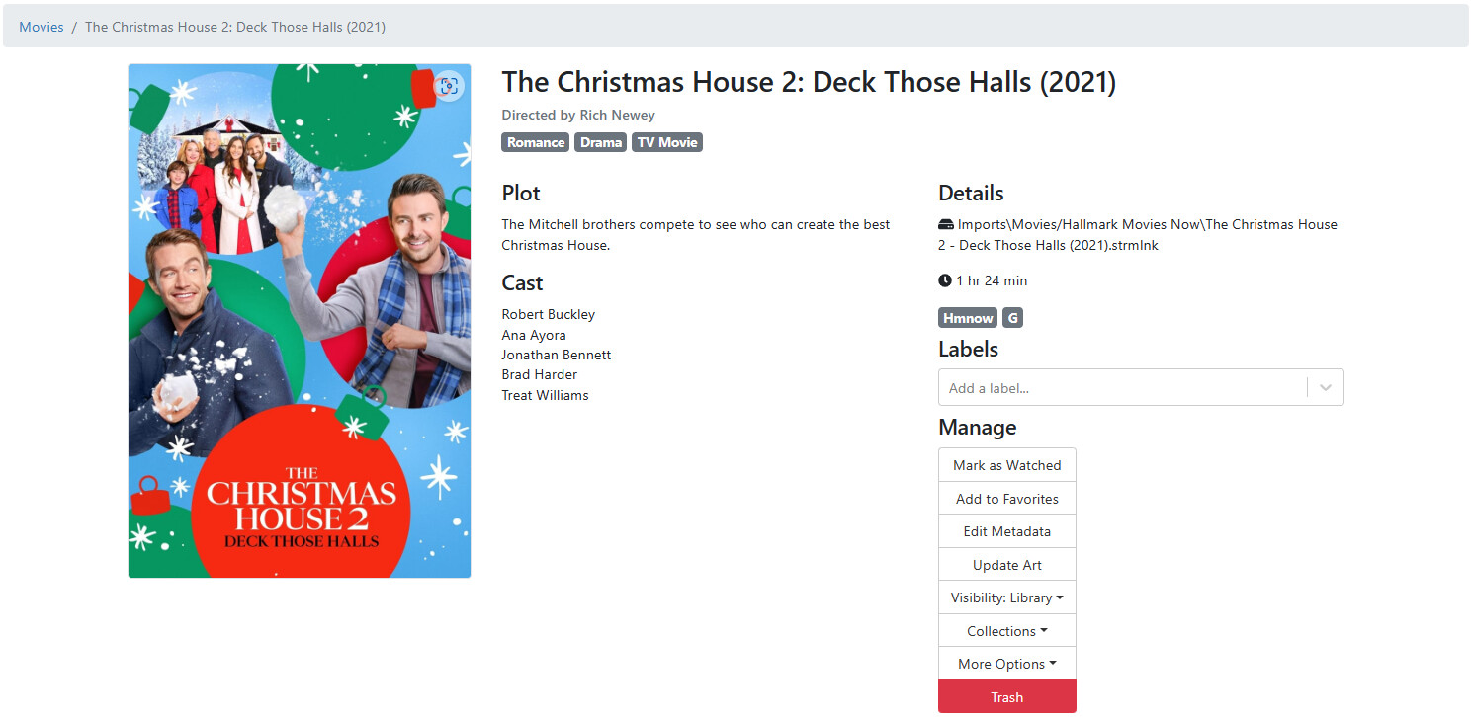Expand the Collections dropdown
Screen dimensions: 1472x717
click(x=1006, y=631)
